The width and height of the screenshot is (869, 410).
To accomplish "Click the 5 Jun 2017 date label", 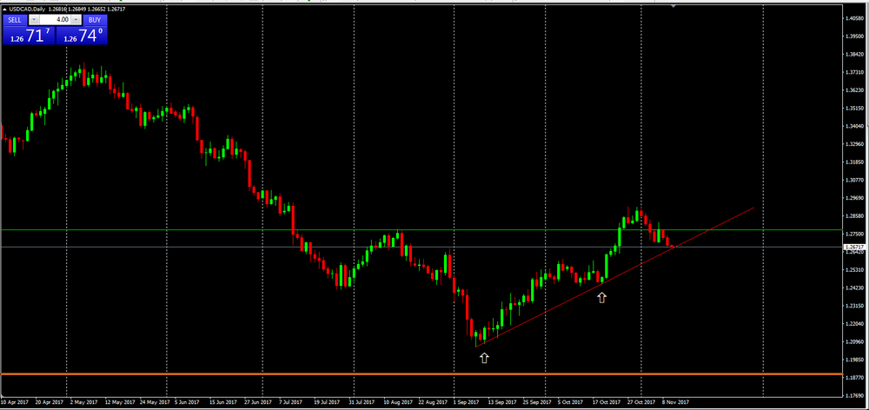I will click(x=188, y=401).
